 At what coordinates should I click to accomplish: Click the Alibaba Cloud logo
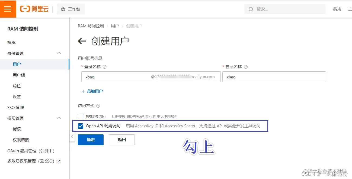pyautogui.click(x=34, y=9)
